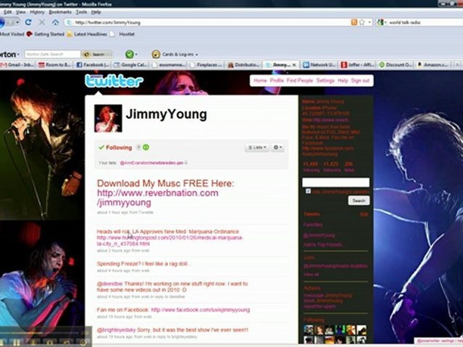Open the Latest Headlines bookmark folder
This screenshot has width=463, height=347.
(x=87, y=34)
